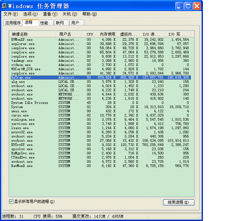This screenshot has width=233, height=221.
Task: Select the winlogon.exe process row
Action: click(x=101, y=119)
